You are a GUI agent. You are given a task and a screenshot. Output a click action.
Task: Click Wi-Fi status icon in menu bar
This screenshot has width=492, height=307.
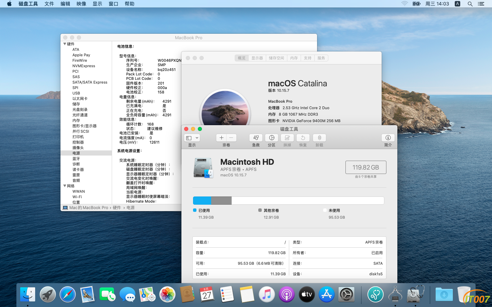(x=405, y=4)
